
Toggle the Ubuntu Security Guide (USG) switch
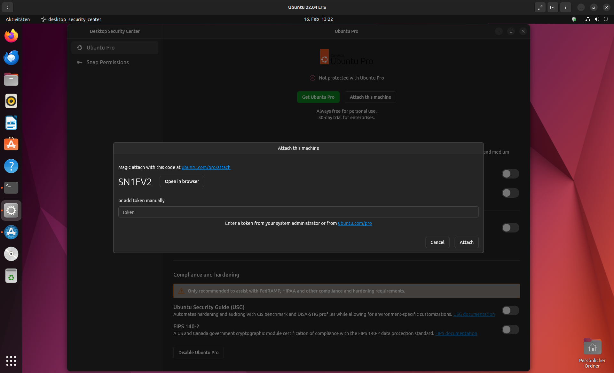point(510,310)
